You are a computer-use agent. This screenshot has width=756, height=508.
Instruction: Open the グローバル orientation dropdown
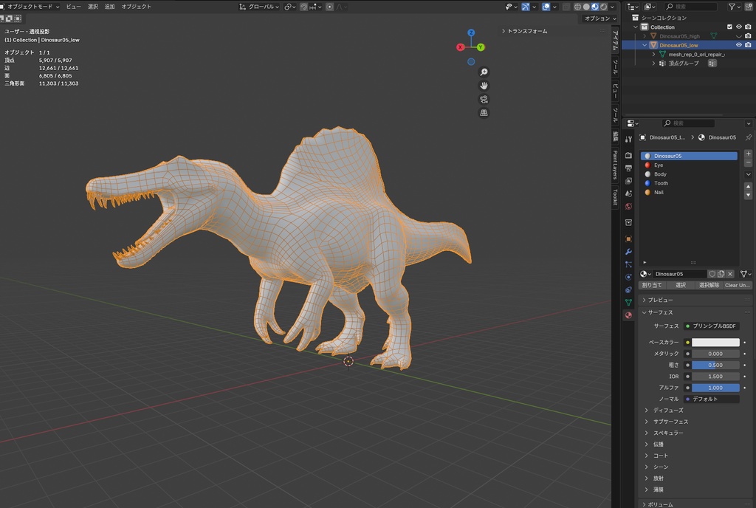tap(260, 7)
